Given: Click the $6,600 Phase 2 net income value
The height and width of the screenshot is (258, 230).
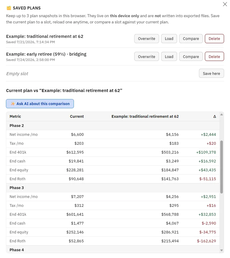Looking at the screenshot, I should [x=77, y=135].
